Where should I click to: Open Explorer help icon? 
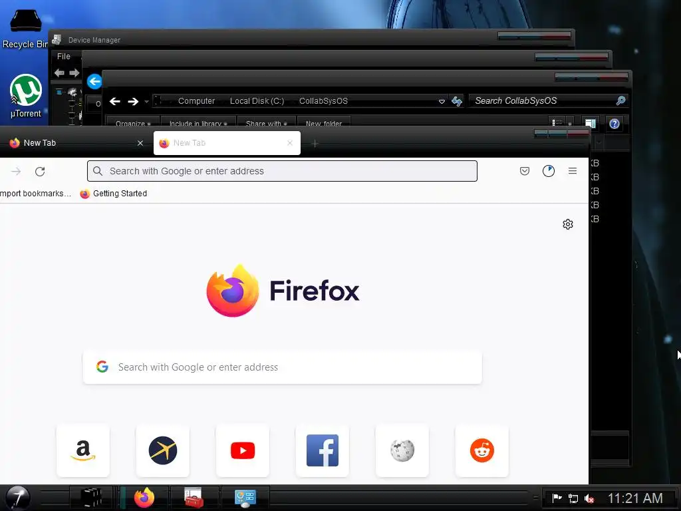[x=614, y=124]
